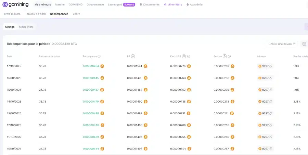Open the Launchpad menu item

tap(114, 5)
